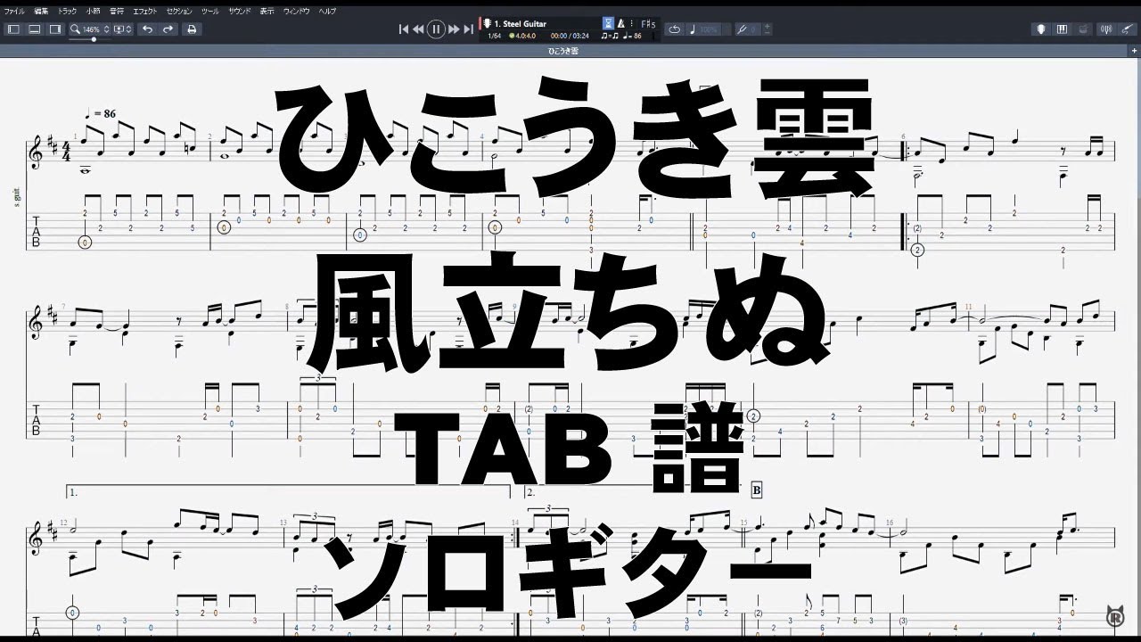This screenshot has width=1141, height=642.
Task: Open the display mode screen icon
Action: tap(119, 29)
